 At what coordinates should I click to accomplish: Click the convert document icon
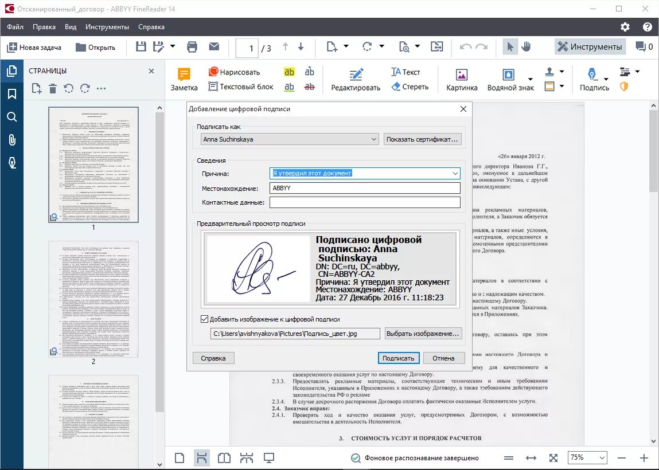[x=436, y=46]
